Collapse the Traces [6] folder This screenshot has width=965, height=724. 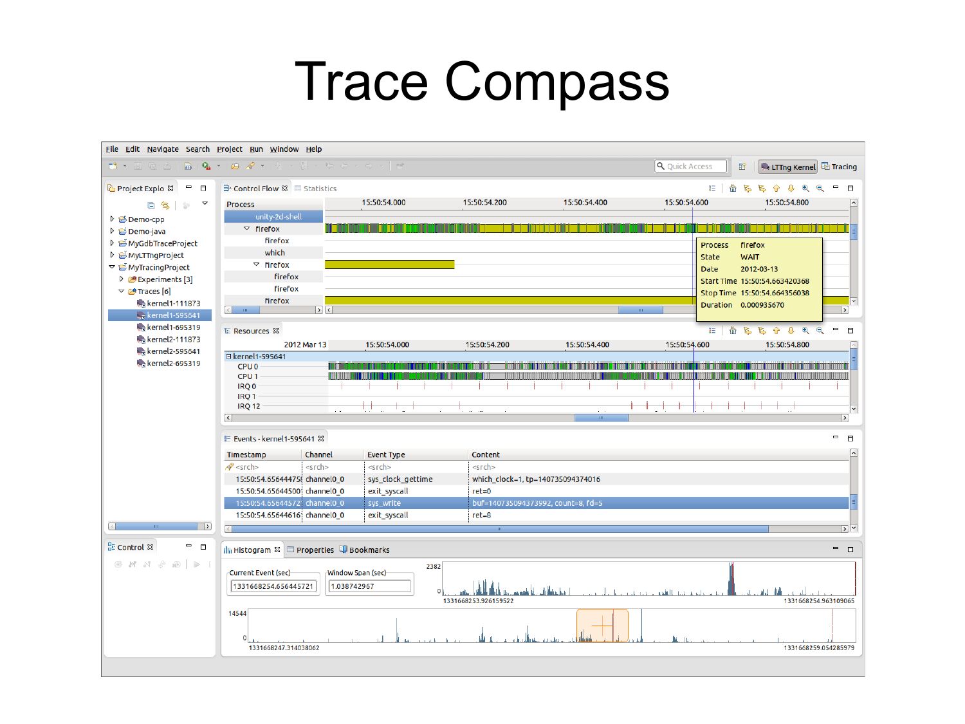pyautogui.click(x=122, y=292)
